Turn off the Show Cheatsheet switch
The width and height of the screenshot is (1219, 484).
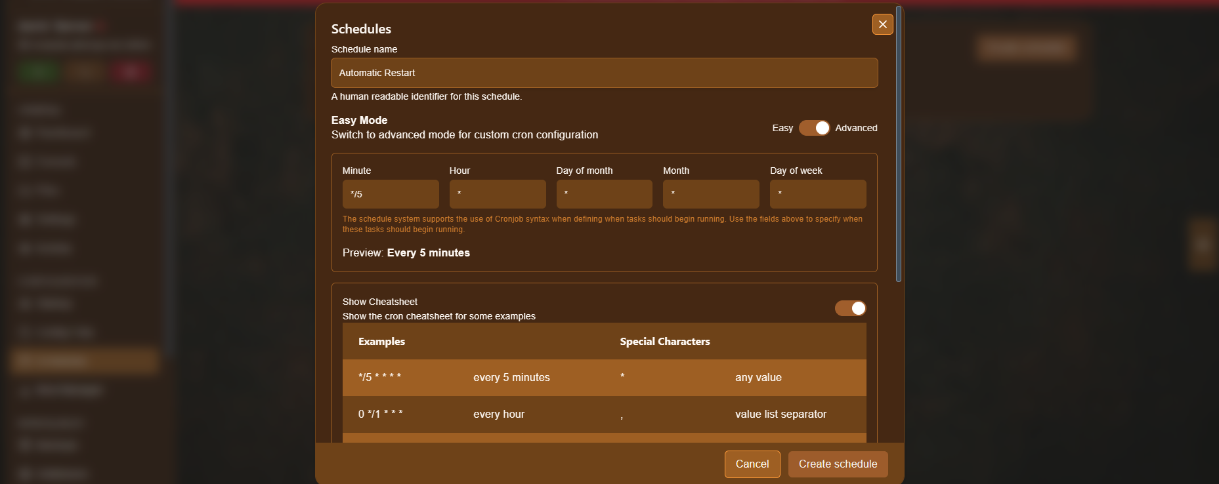(850, 308)
